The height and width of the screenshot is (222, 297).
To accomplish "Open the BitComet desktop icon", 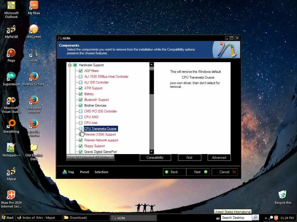I will click(34, 32).
